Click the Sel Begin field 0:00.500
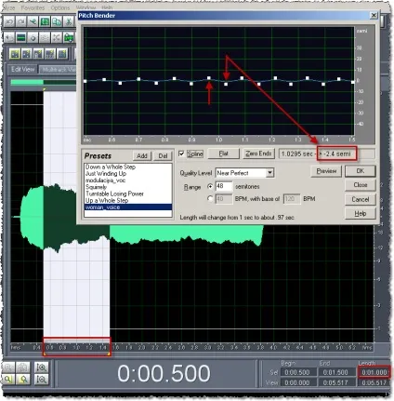The height and width of the screenshot is (401, 394). coord(297,372)
